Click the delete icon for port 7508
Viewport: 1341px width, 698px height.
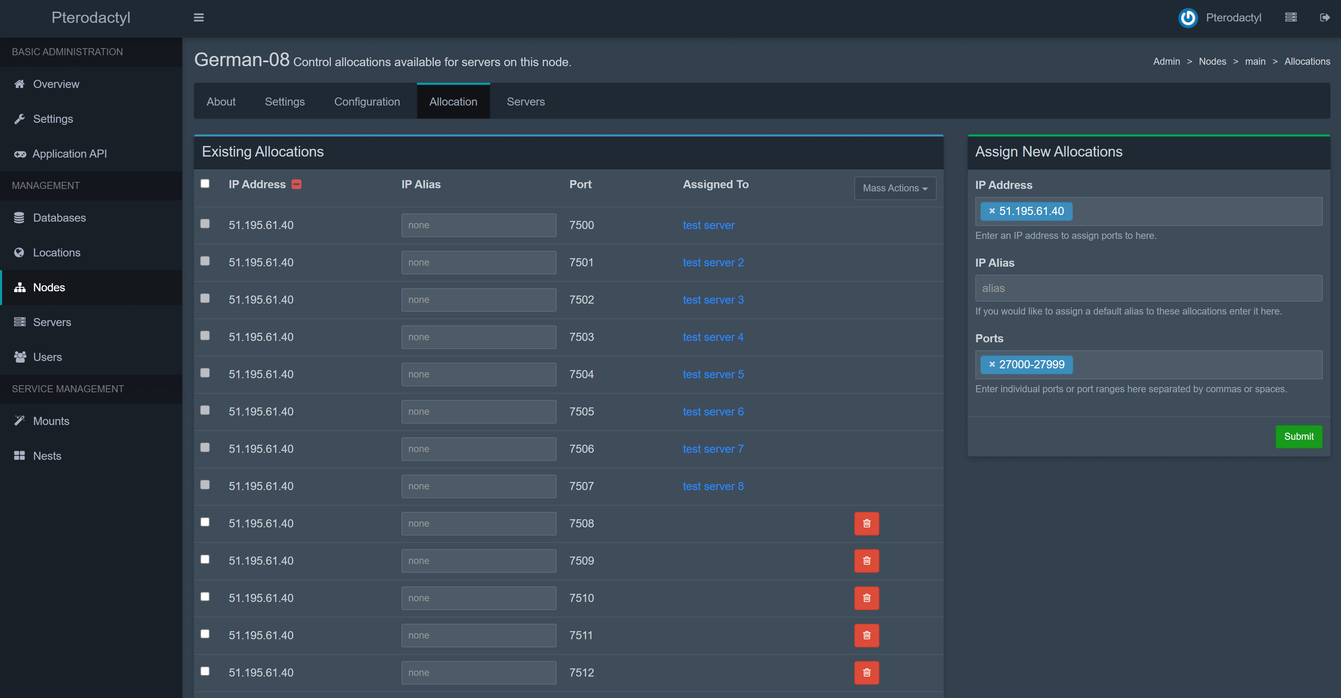point(867,523)
